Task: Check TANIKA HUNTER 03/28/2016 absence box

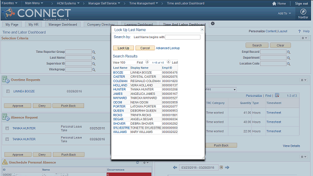Action: 7,139
